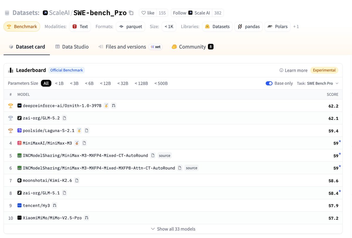Open tencent/Hy3 model link
This screenshot has height=238, width=352.
[x=36, y=205]
